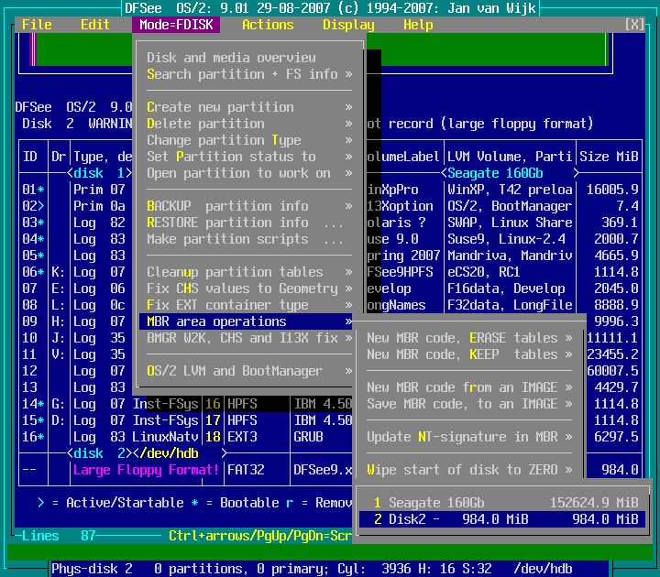Open the Actions menu
Image resolution: width=660 pixels, height=577 pixels.
point(268,25)
